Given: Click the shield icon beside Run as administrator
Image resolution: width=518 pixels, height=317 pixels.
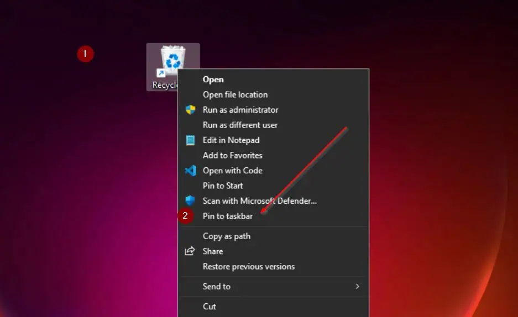Looking at the screenshot, I should [190, 110].
